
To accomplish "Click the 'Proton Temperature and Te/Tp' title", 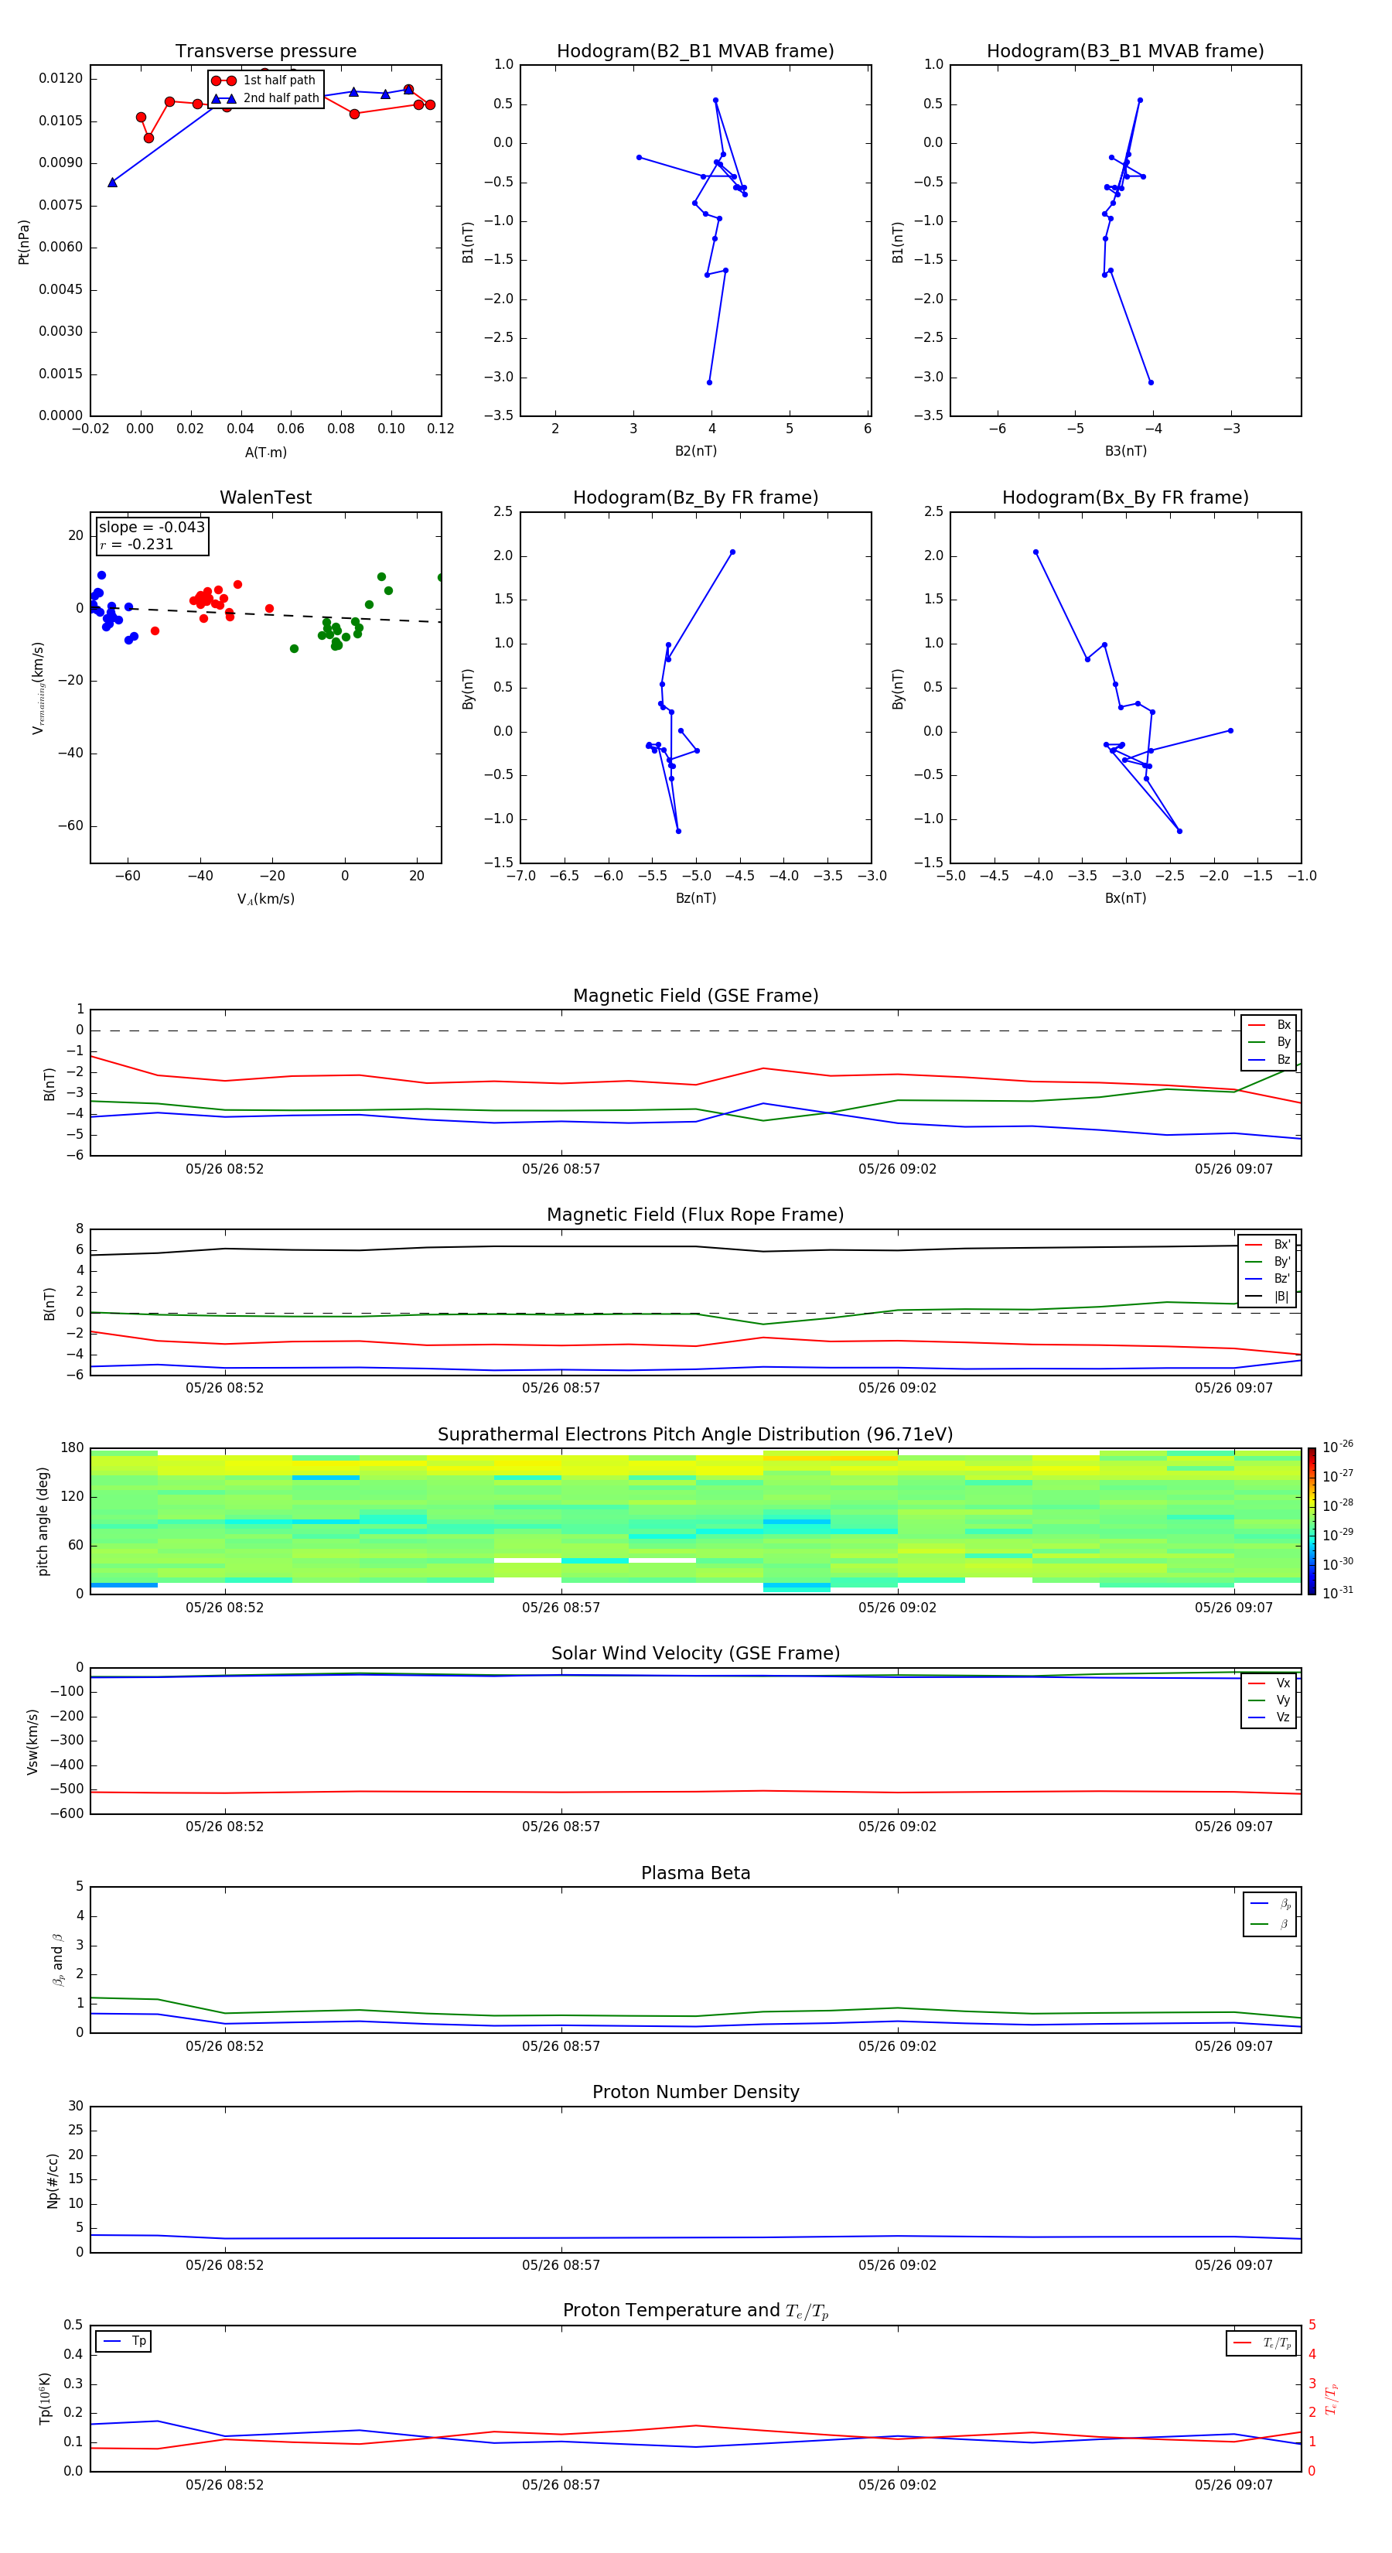I will tap(695, 2311).
